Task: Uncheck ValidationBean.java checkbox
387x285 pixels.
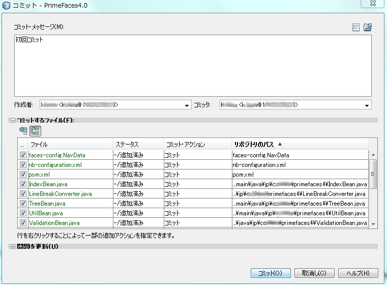Action: pos(23,222)
